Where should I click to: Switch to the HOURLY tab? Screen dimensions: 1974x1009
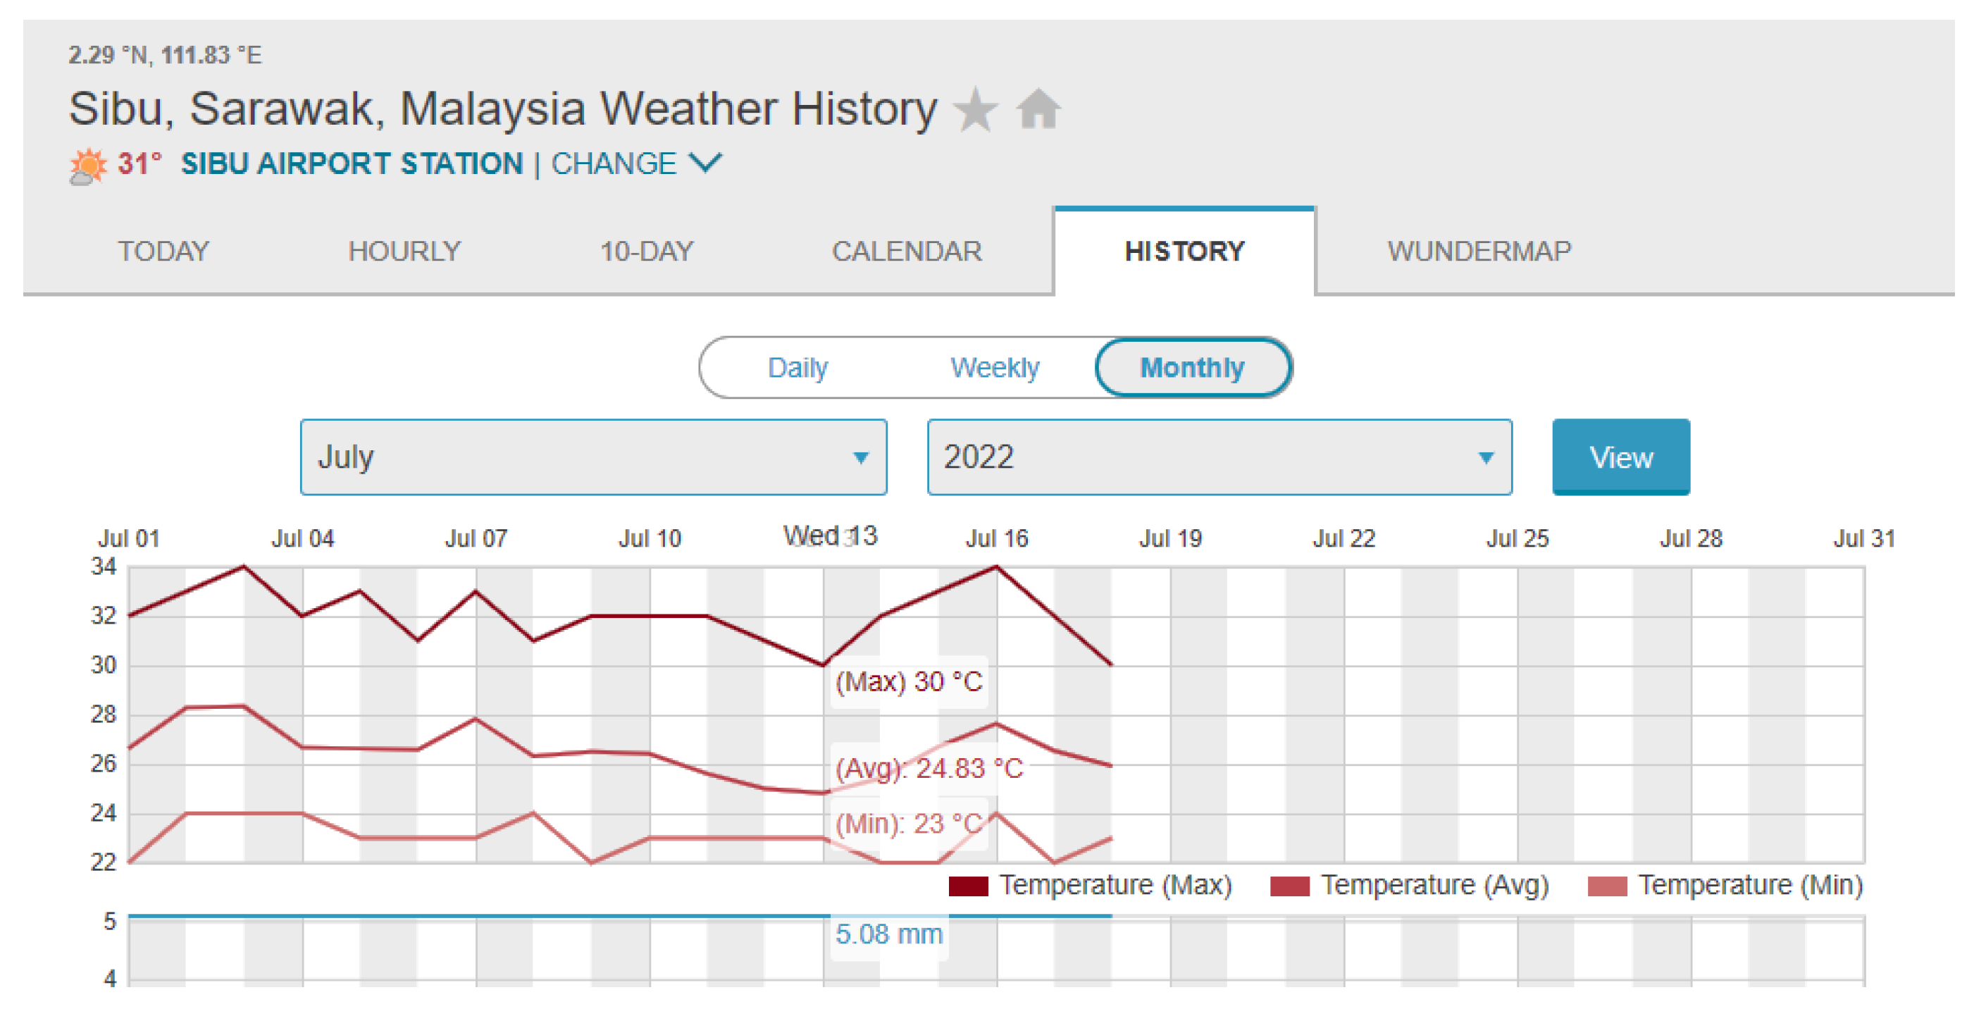(x=404, y=252)
